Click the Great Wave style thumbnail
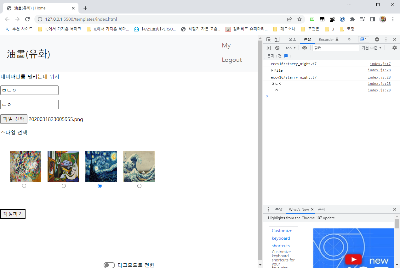Image resolution: width=400 pixels, height=268 pixels. point(139,167)
